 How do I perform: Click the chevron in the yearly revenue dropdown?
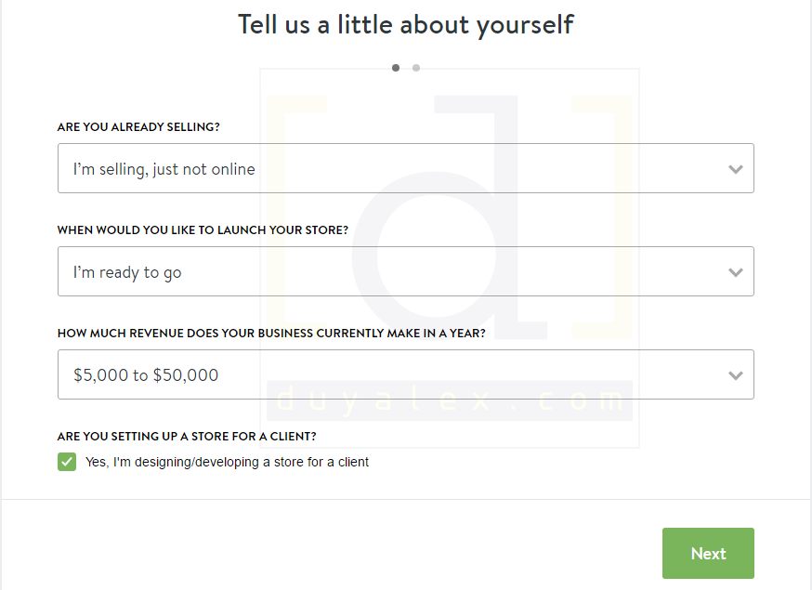point(736,375)
